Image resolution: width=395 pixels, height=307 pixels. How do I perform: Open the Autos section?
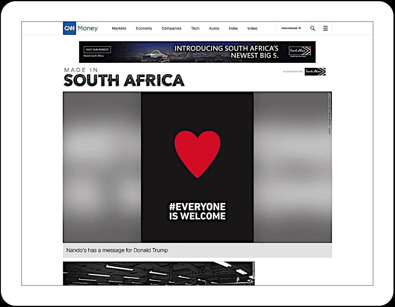[x=214, y=28]
